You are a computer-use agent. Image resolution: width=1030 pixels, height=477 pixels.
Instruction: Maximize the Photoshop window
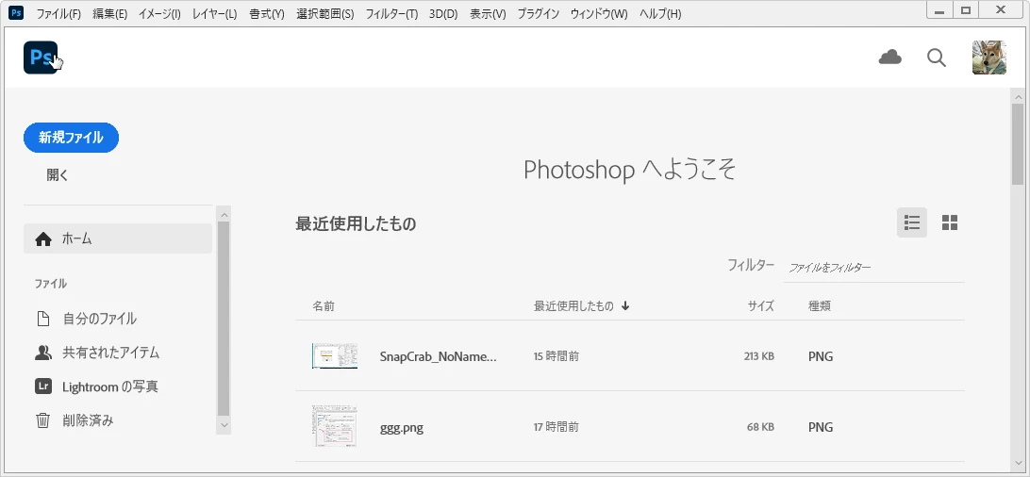[966, 9]
